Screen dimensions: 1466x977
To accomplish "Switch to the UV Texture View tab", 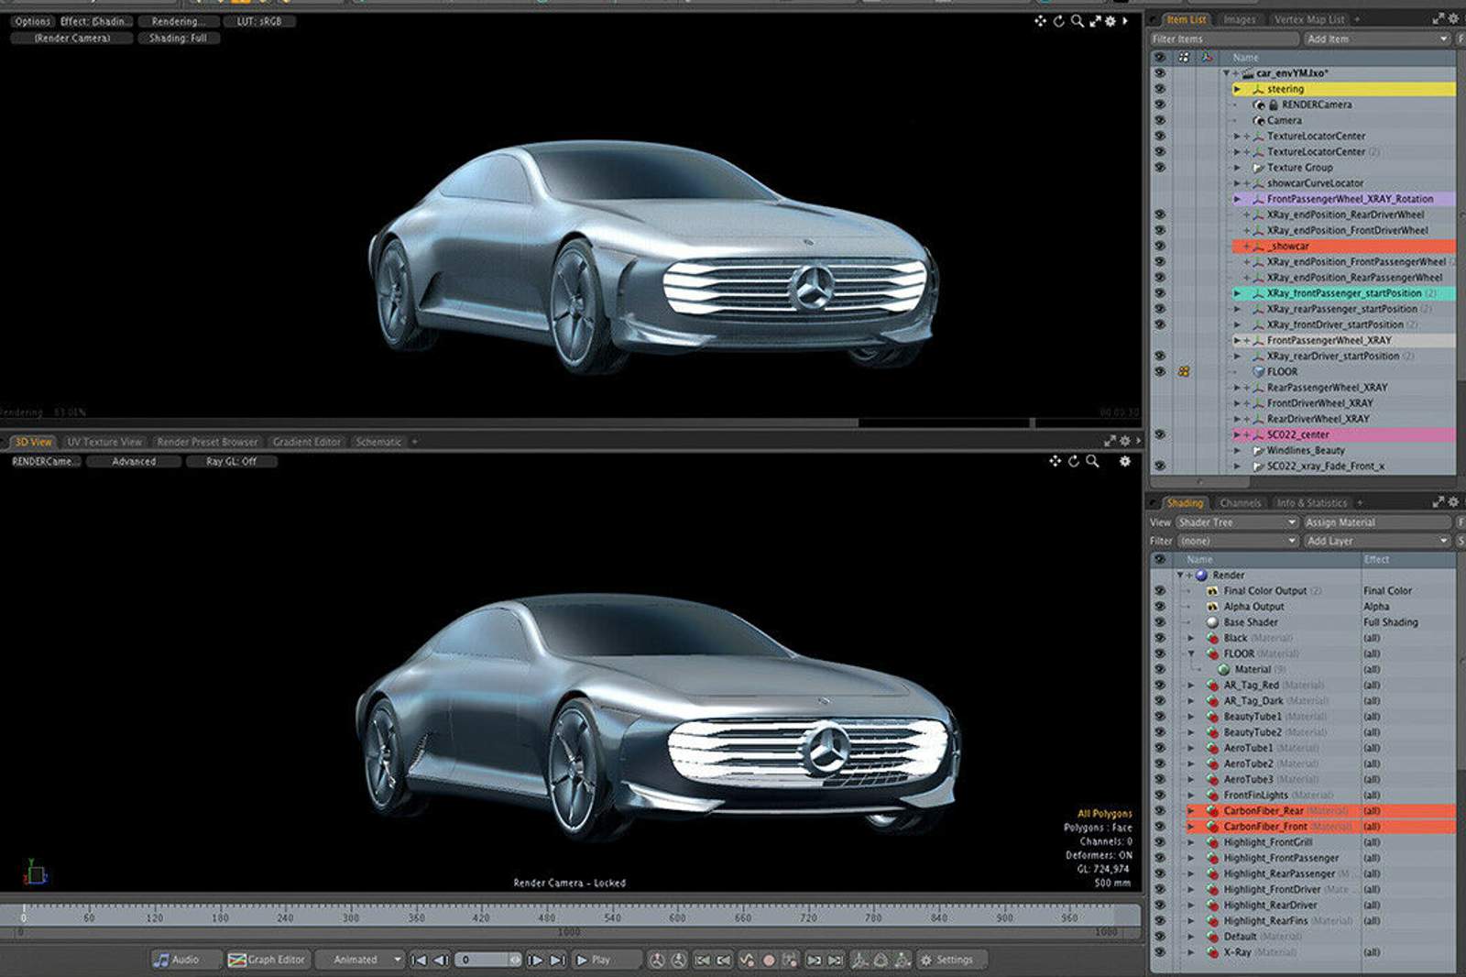I will (x=104, y=442).
